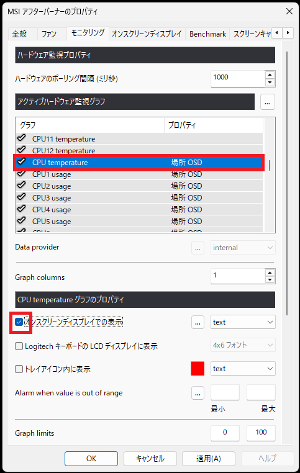The height and width of the screenshot is (473, 300).
Task: Click polling interval field showing 1000
Action: (x=238, y=78)
